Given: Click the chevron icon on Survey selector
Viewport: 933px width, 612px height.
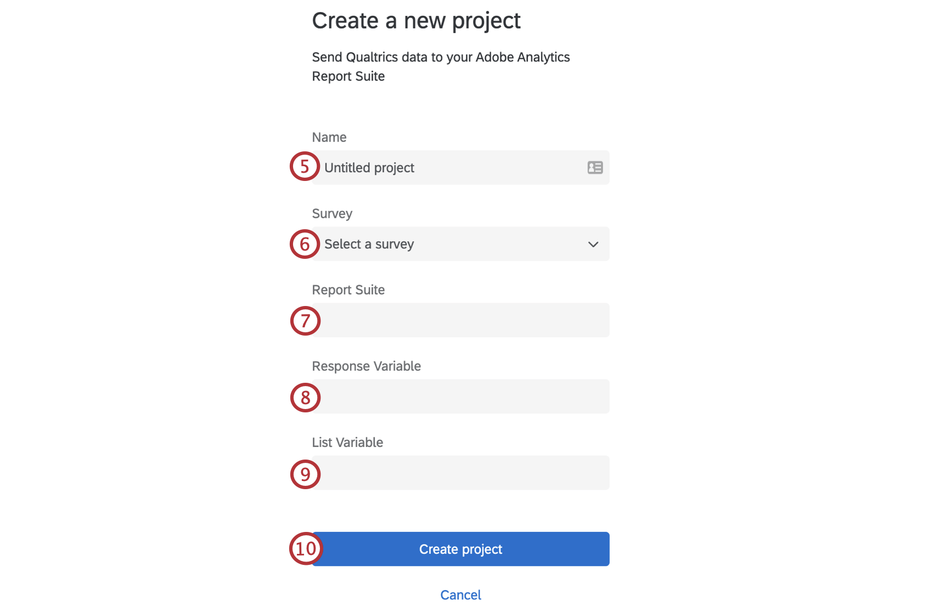Looking at the screenshot, I should pyautogui.click(x=593, y=245).
